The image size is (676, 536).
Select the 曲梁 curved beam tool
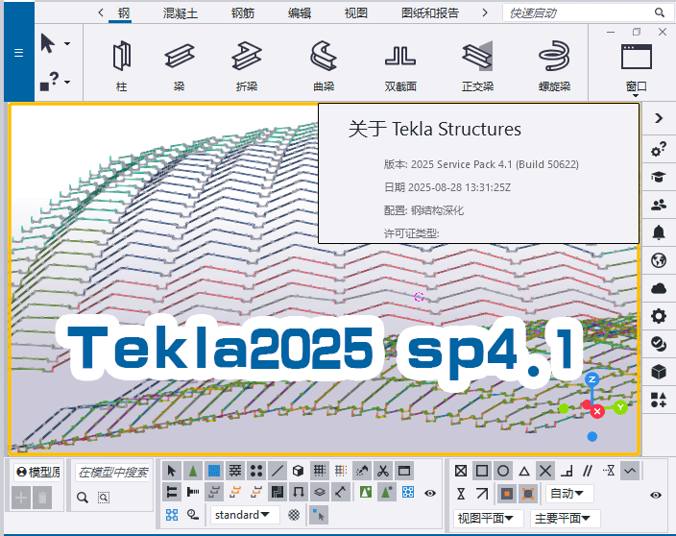(x=324, y=66)
